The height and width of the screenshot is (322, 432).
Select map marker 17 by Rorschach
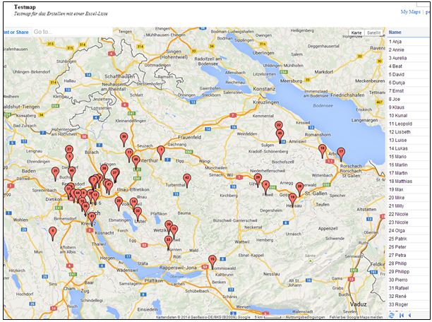(x=341, y=154)
